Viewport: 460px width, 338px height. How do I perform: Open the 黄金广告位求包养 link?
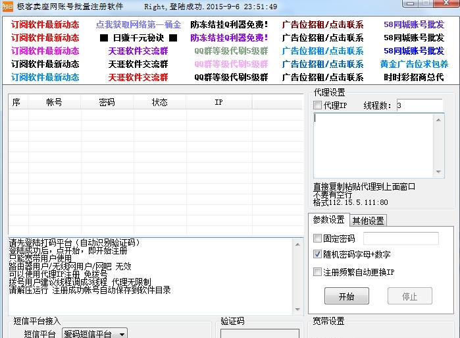(x=414, y=64)
